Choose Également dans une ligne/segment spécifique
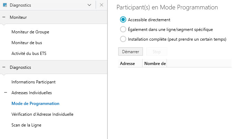 pos(123,30)
